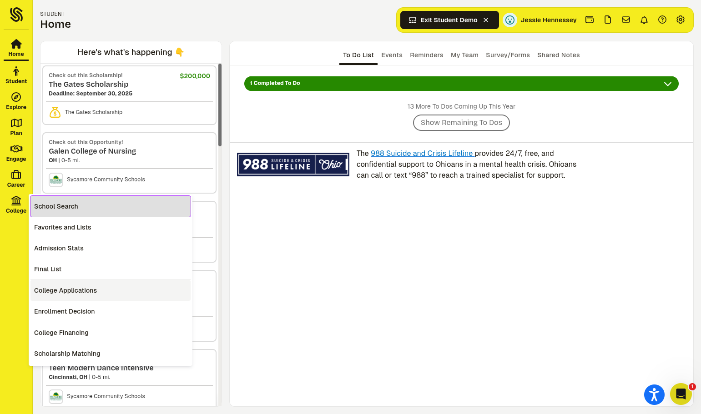The image size is (701, 414).
Task: Open the accessibility widget button
Action: click(x=654, y=394)
